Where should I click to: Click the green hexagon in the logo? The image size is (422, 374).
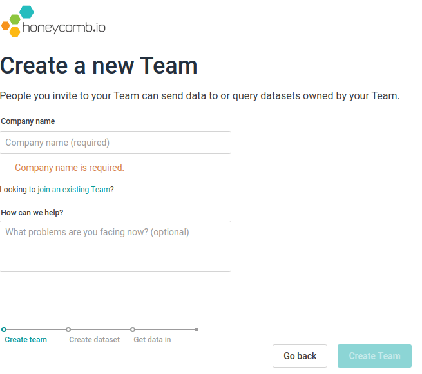coord(15,19)
